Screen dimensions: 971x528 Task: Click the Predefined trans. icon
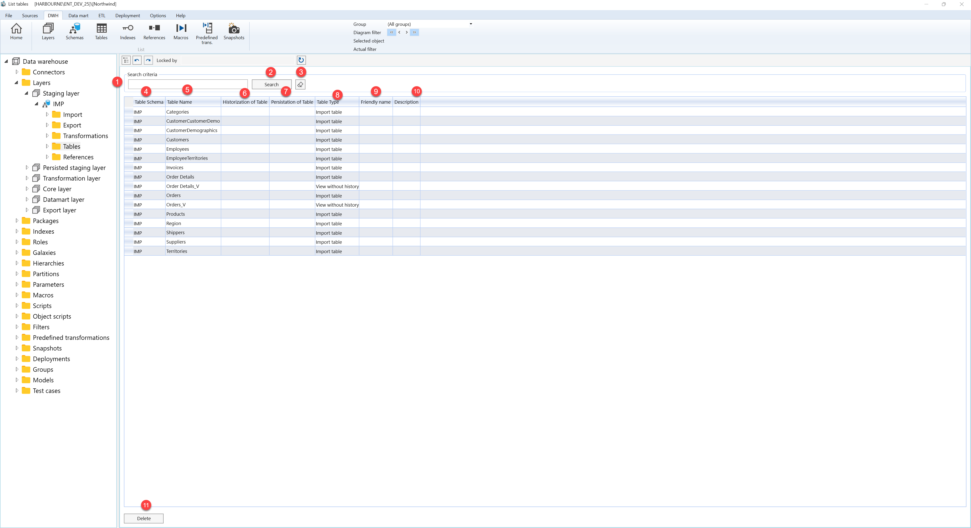pyautogui.click(x=207, y=33)
